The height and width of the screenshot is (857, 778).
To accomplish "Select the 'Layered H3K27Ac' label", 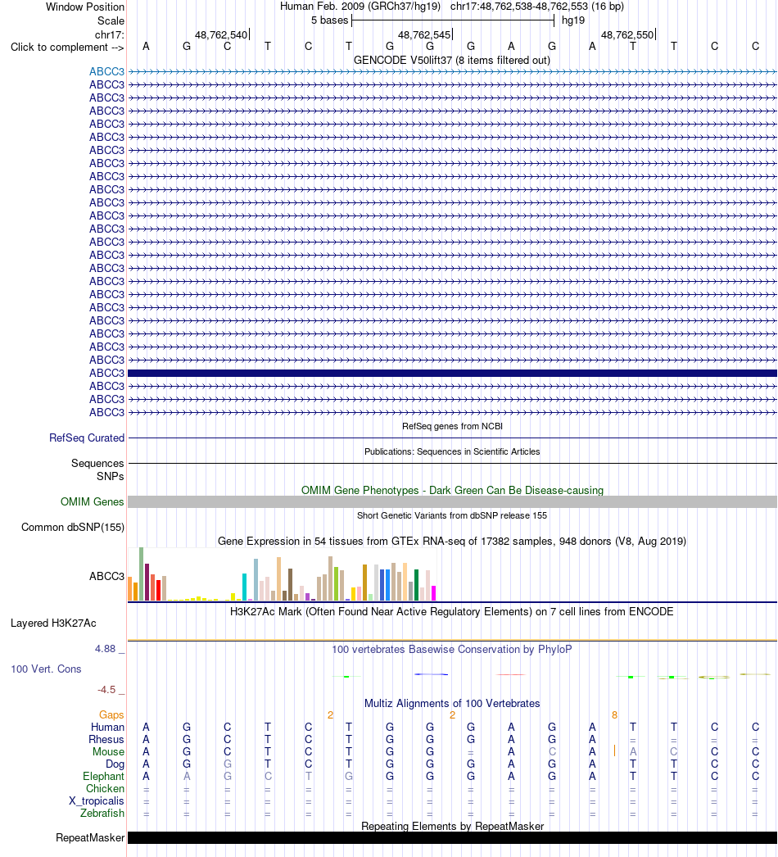I will (x=53, y=623).
